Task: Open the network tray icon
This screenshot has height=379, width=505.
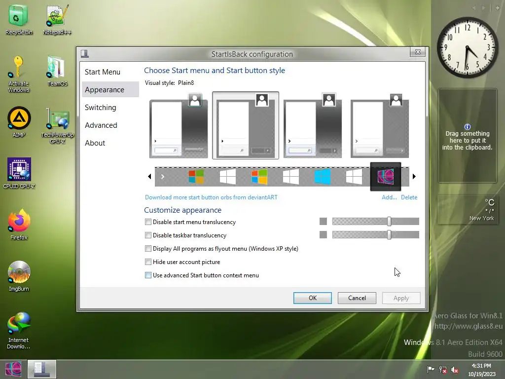Action: 443,370
